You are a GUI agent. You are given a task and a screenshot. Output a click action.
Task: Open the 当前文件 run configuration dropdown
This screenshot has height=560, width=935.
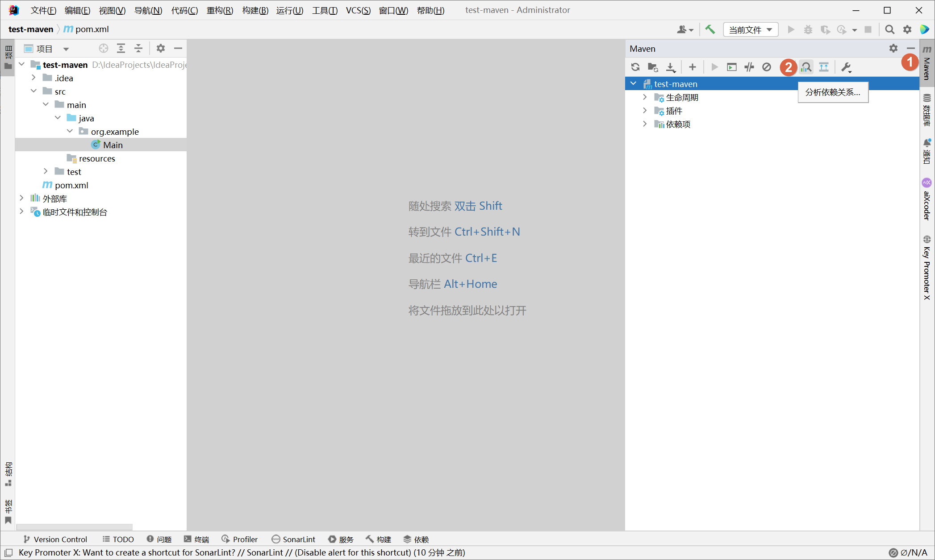click(751, 29)
